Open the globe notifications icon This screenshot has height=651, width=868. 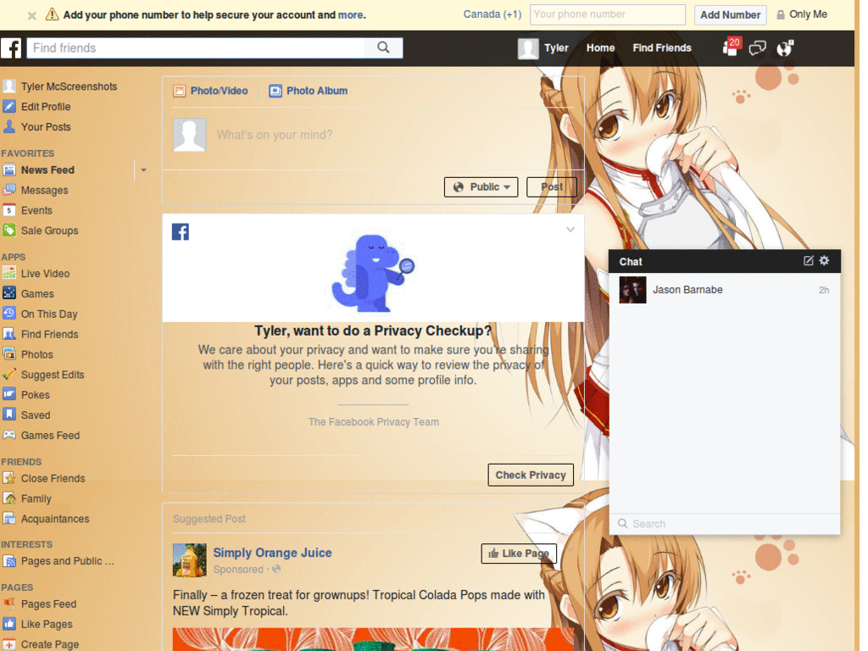[x=784, y=48]
